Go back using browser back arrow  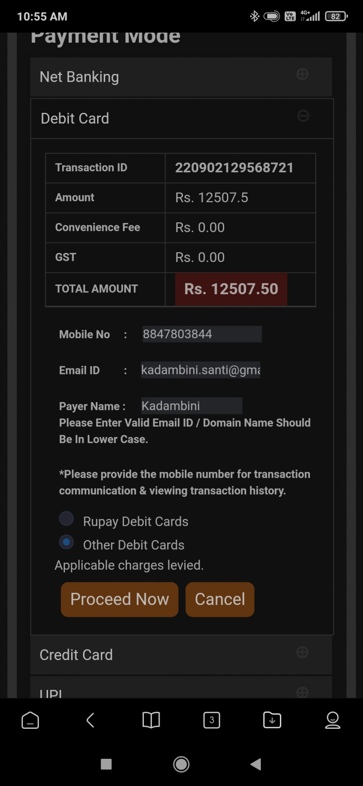pyautogui.click(x=90, y=720)
